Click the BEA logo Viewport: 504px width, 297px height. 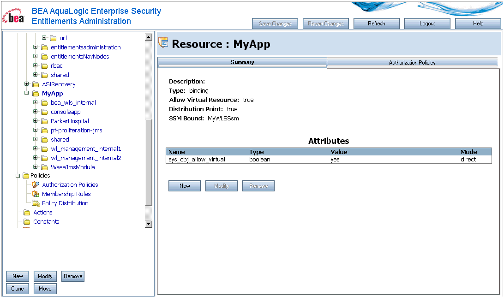(13, 16)
